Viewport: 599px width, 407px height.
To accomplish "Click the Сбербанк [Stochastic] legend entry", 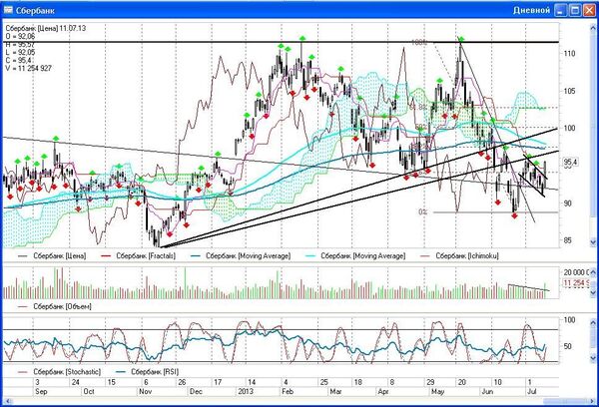I will (x=58, y=373).
